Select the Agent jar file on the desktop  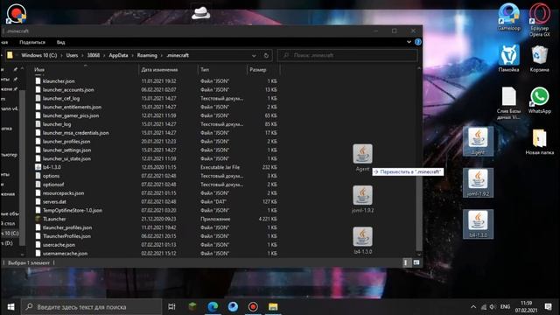(478, 141)
